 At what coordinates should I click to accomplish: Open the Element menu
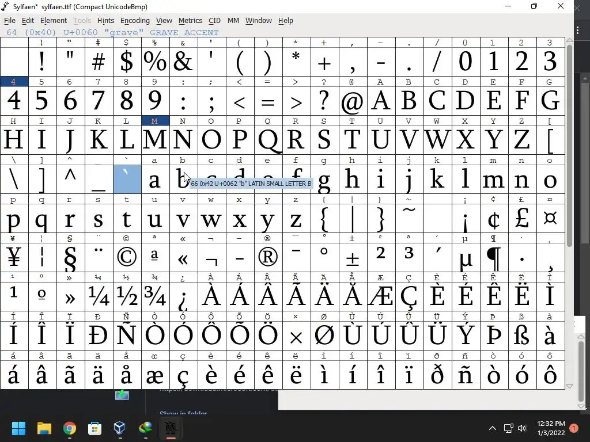(54, 21)
